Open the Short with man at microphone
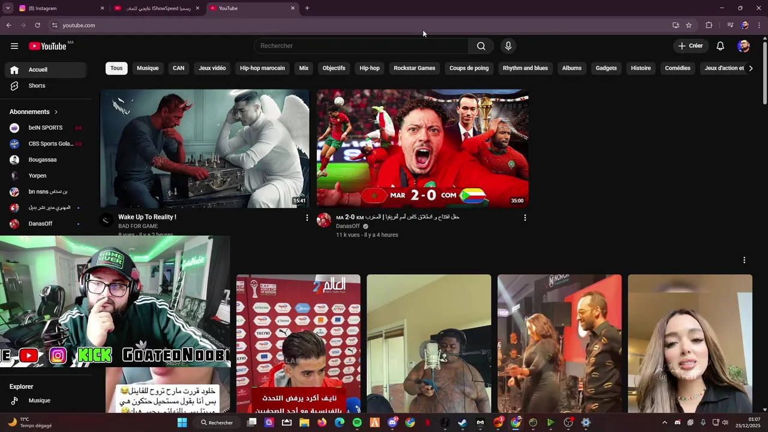 coord(429,344)
